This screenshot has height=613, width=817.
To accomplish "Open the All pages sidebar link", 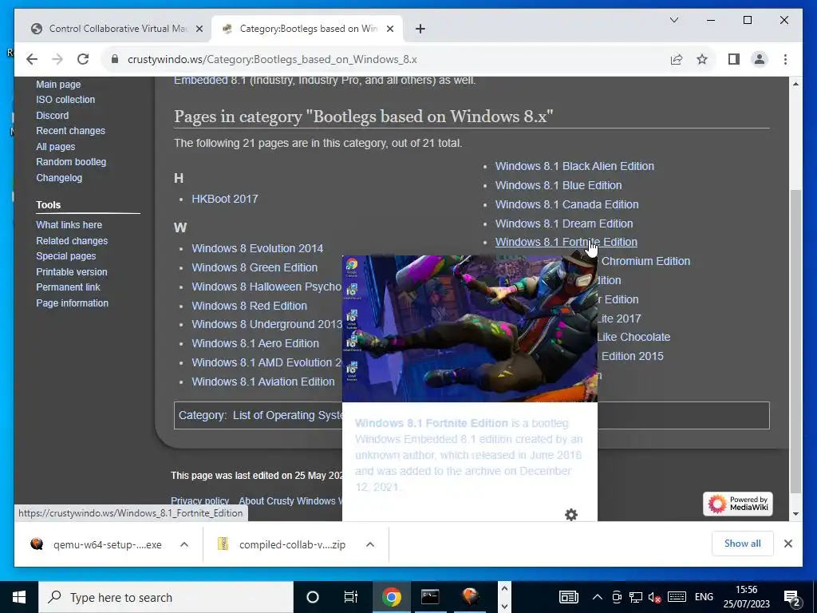I will click(x=56, y=147).
